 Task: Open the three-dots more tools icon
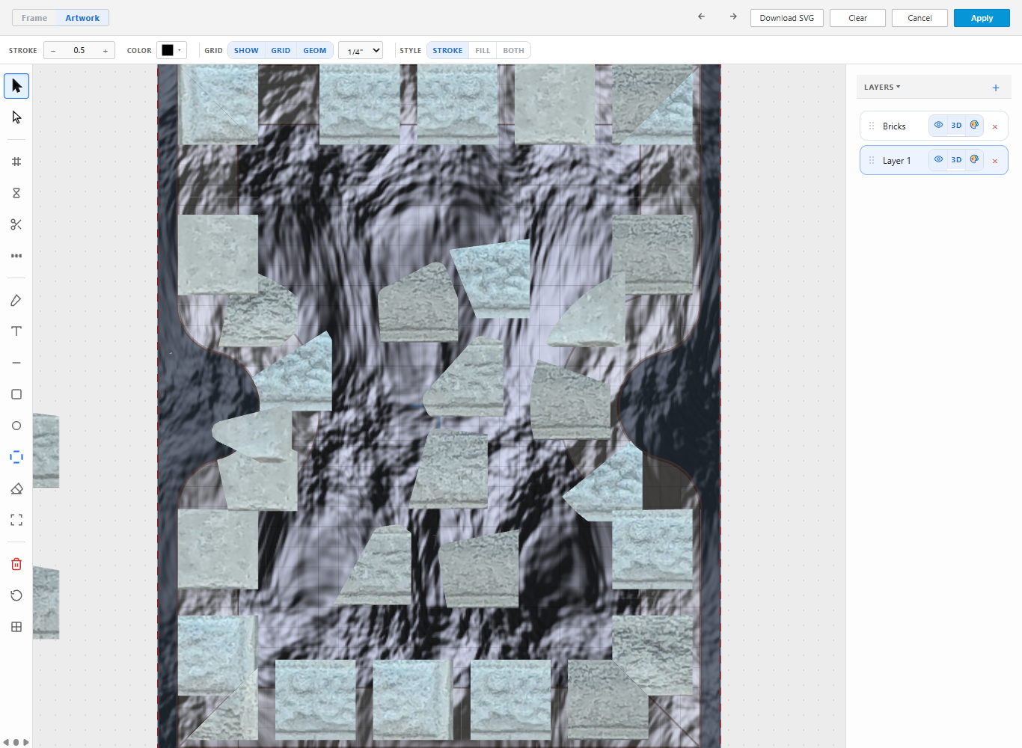coord(16,256)
